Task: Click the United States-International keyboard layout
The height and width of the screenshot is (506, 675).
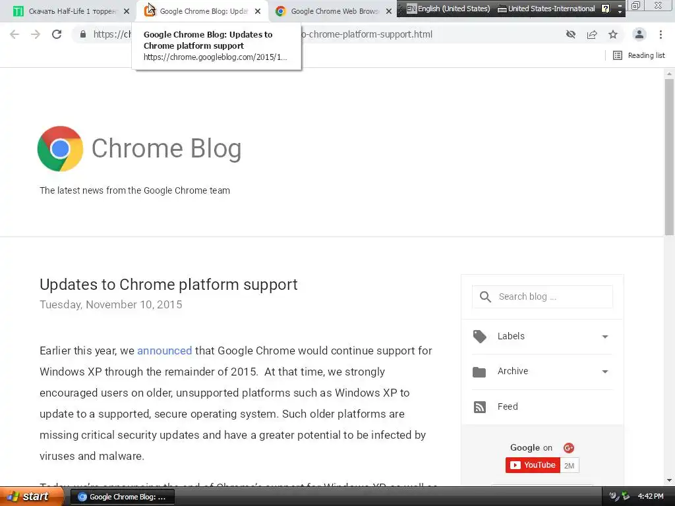Action: click(x=546, y=8)
